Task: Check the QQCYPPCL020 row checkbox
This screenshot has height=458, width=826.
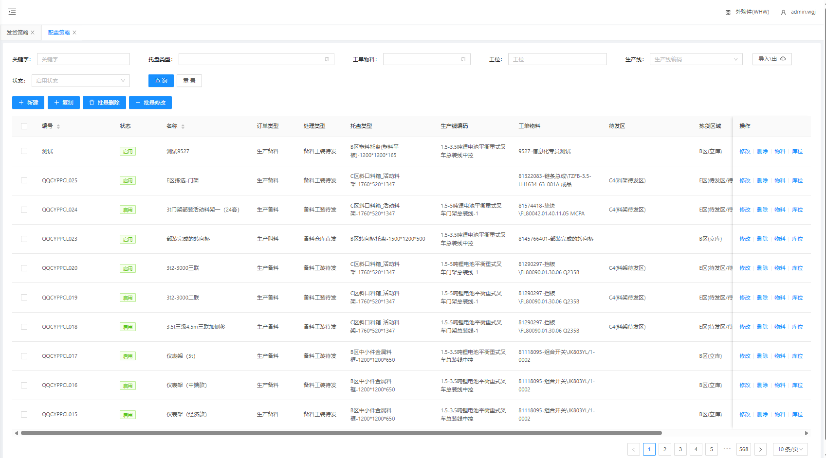Action: click(x=24, y=268)
